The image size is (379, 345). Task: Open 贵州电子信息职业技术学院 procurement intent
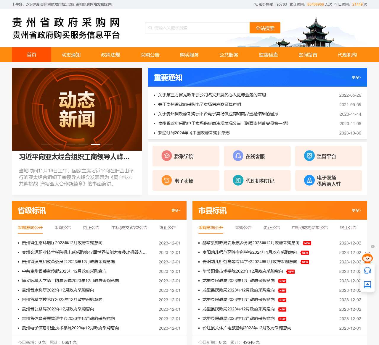70,328
